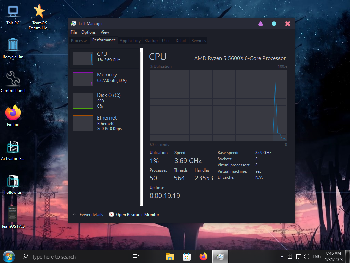
Task: Click the AMD Ryzen 5 5600X processor name
Action: click(240, 58)
